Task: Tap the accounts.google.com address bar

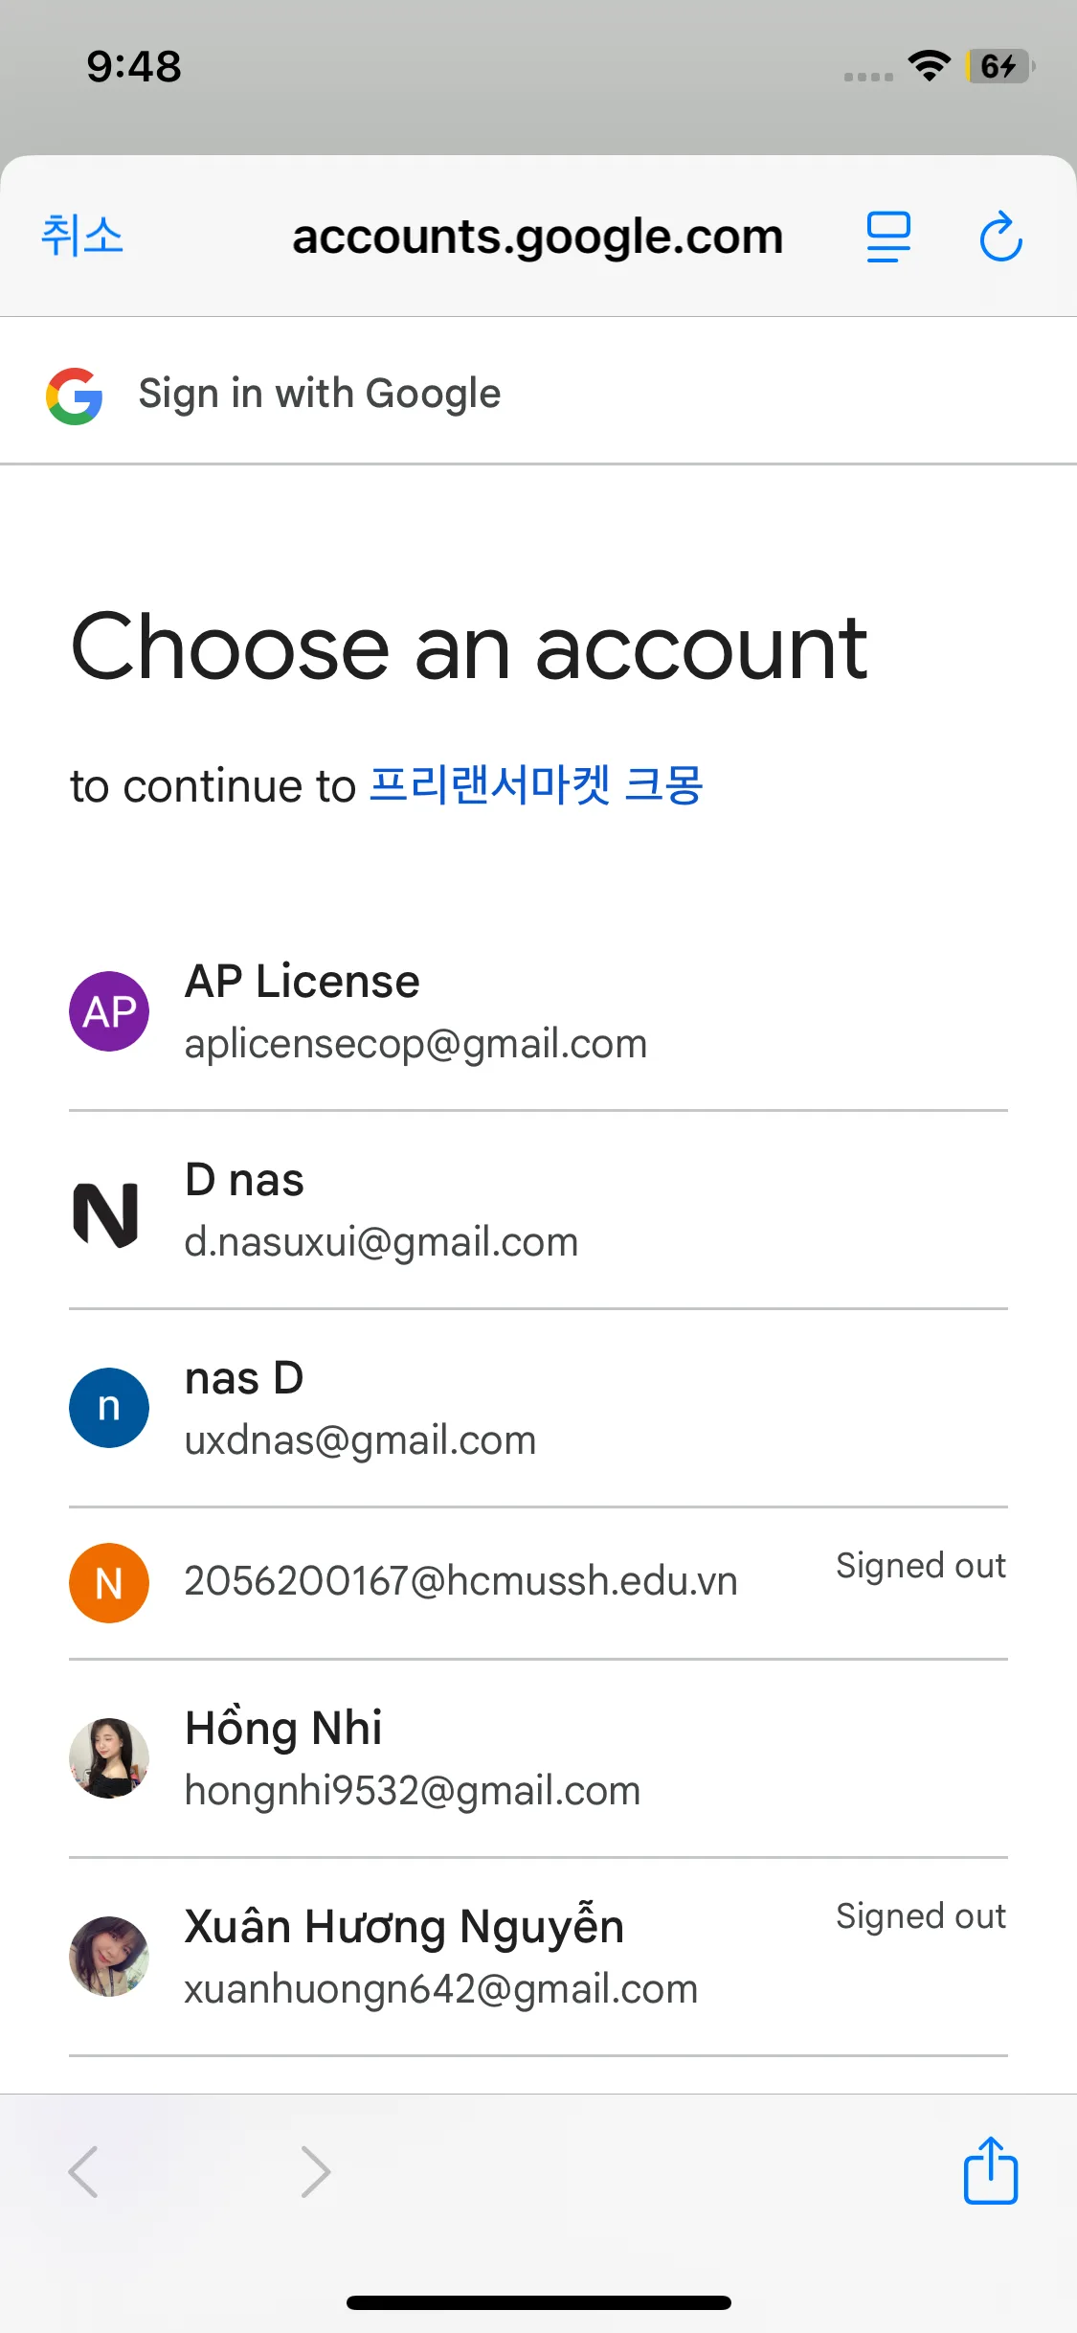Action: pyautogui.click(x=537, y=237)
